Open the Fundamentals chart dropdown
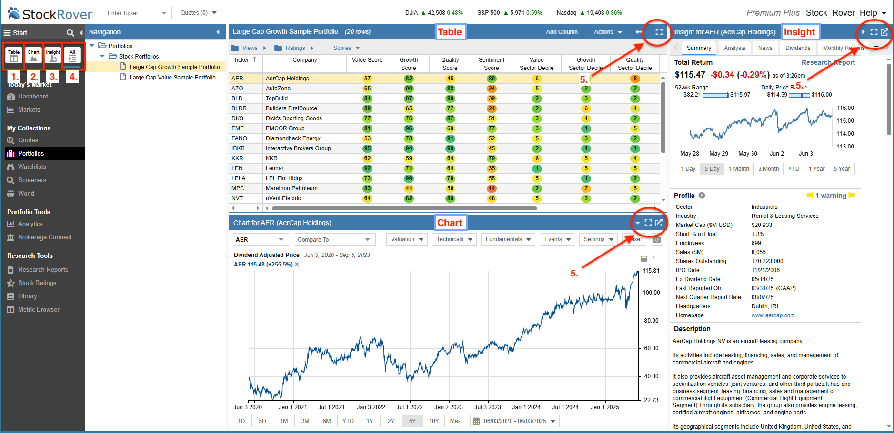The height and width of the screenshot is (433, 894). (508, 239)
